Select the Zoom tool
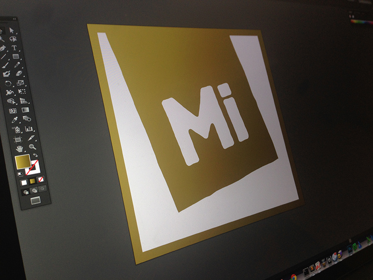The width and height of the screenshot is (373, 280). tap(33, 147)
